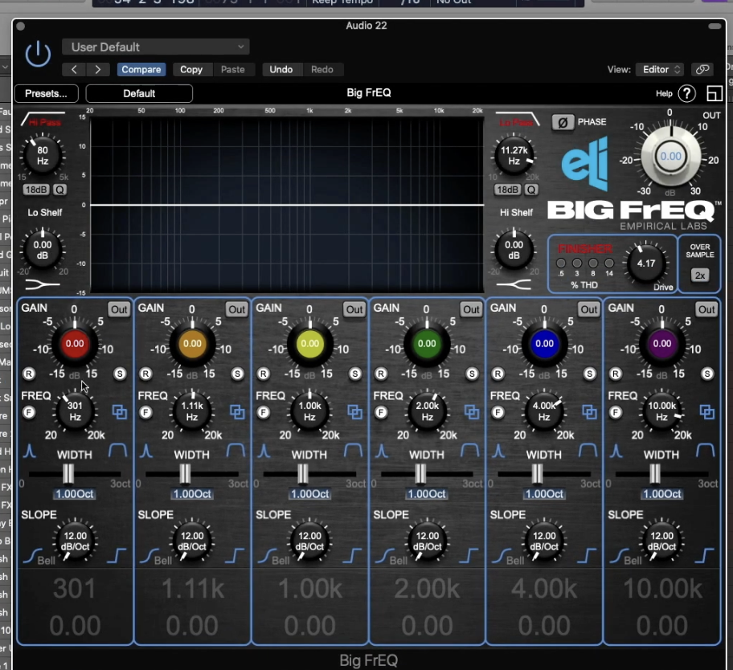The image size is (733, 670).
Task: Click the Default preset name field
Action: click(x=139, y=93)
